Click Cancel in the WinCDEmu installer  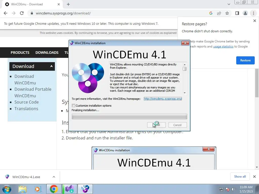178,125
